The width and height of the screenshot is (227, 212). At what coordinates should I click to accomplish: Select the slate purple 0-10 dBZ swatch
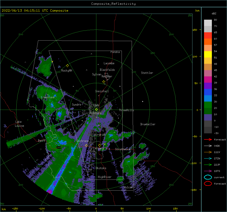(x=208, y=117)
